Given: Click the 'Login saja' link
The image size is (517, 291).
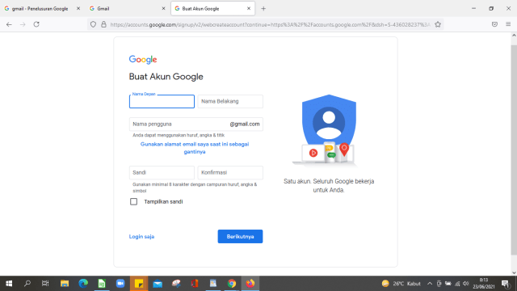Looking at the screenshot, I should (141, 237).
